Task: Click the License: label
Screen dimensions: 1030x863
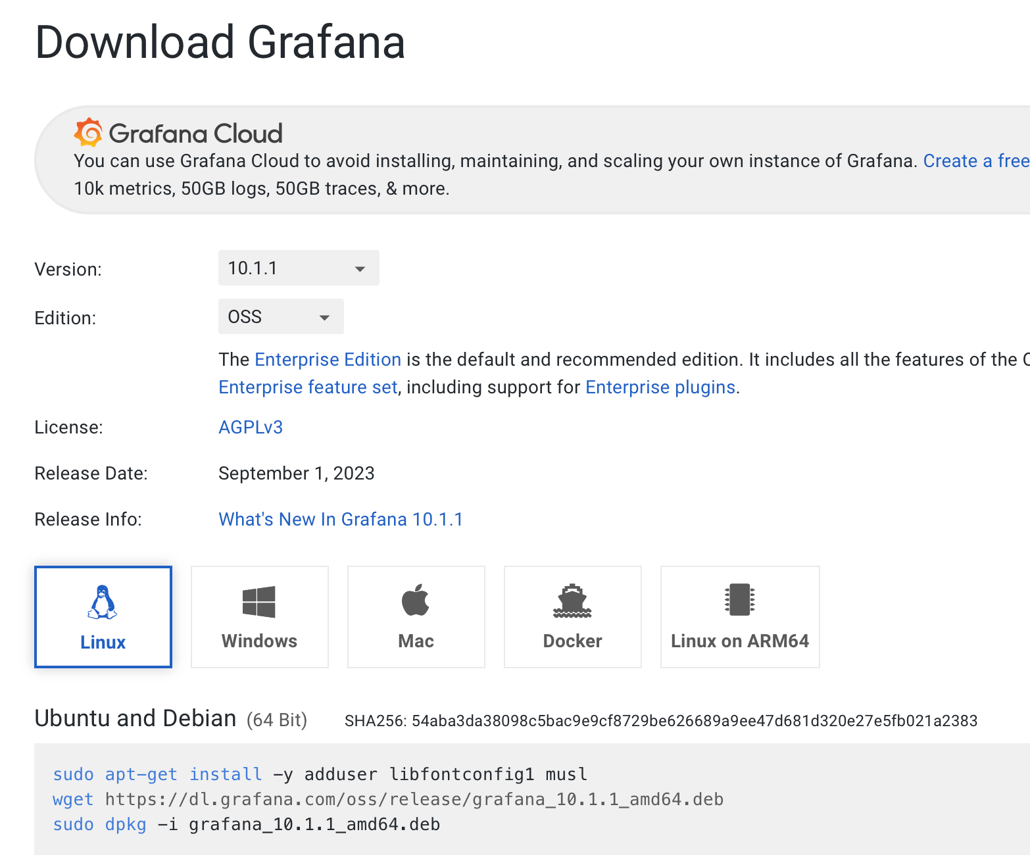Action: tap(68, 427)
